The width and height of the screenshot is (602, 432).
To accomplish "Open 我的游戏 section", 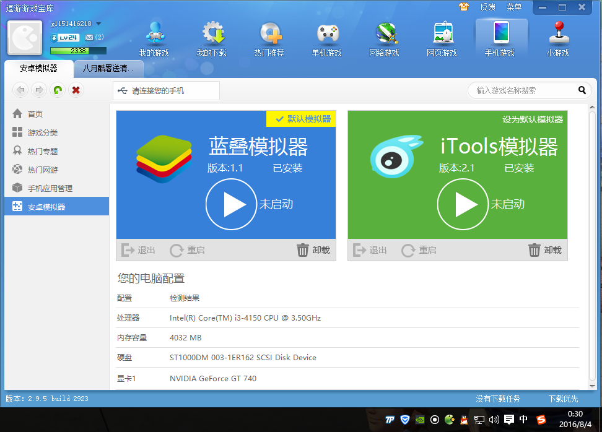I will 154,40.
